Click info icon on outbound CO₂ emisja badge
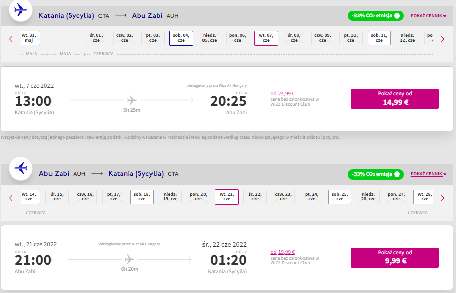 pyautogui.click(x=397, y=16)
